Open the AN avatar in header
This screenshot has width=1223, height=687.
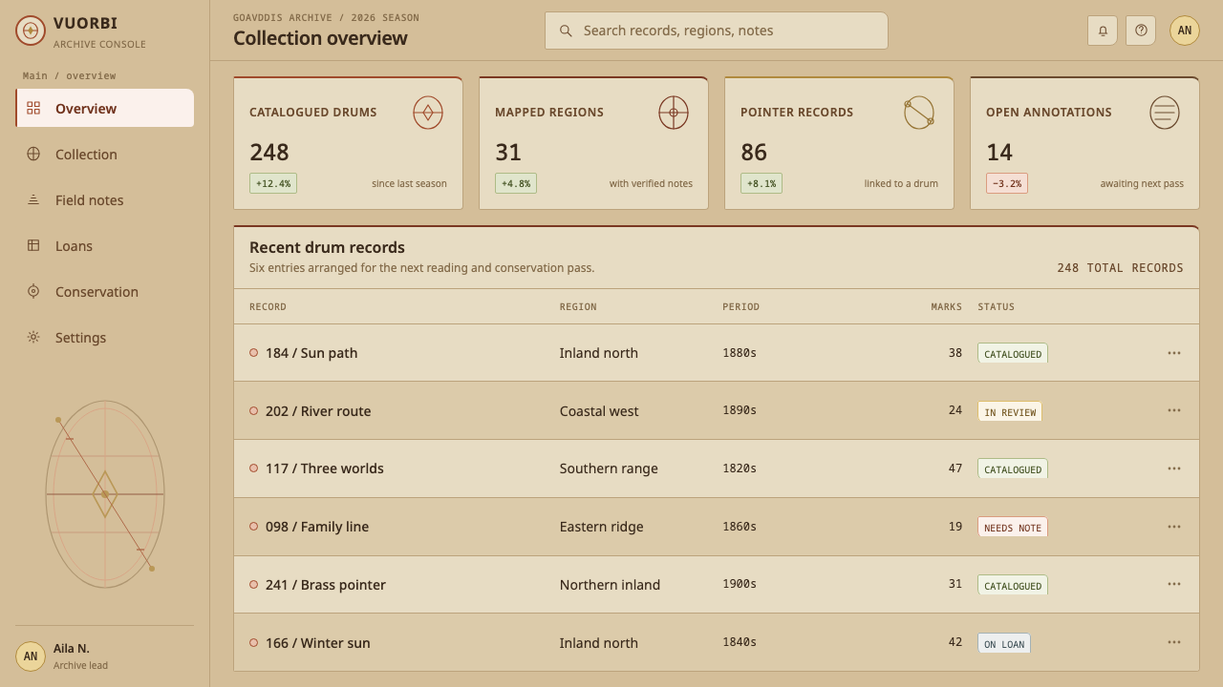point(1185,31)
